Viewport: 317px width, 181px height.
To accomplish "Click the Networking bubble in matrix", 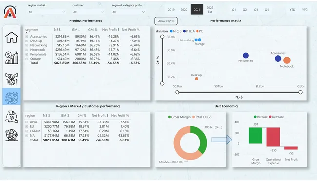I will 196,40.
